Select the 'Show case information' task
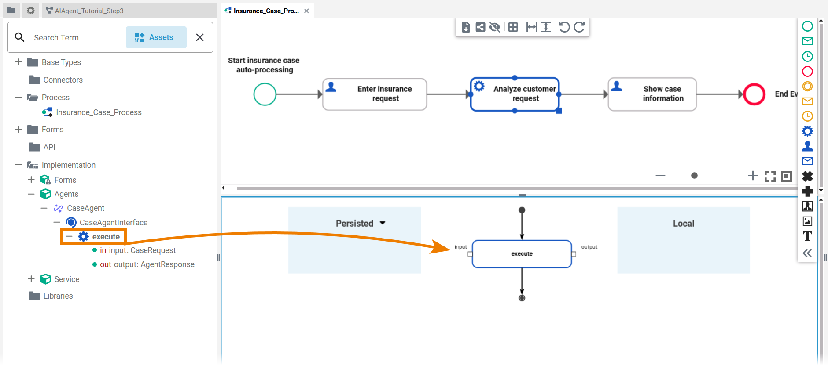Screen dimensions: 828x365 pos(652,94)
